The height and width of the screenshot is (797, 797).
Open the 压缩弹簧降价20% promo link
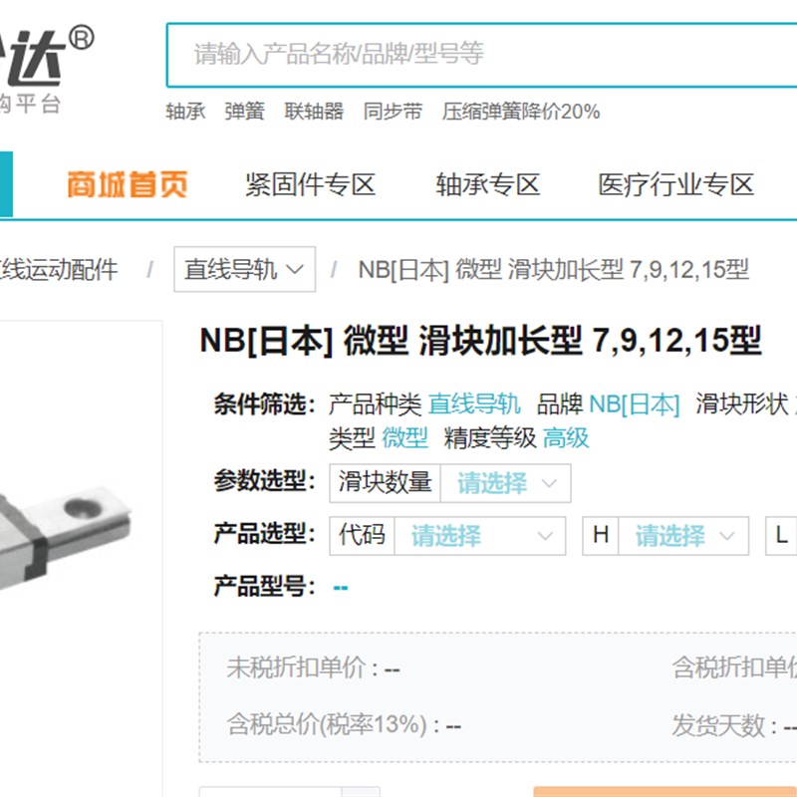coord(521,112)
